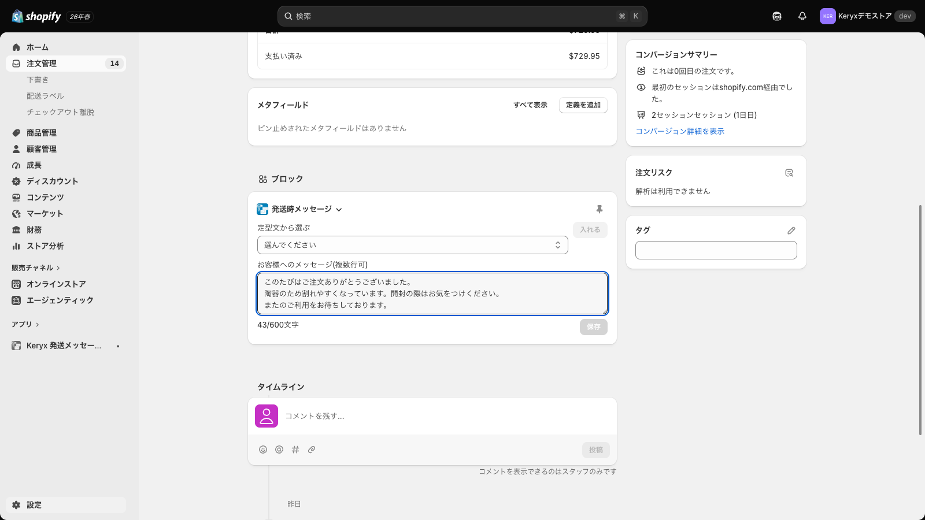925x520 pixels.
Task: Click the ブロック blocks icon
Action: pos(263,179)
